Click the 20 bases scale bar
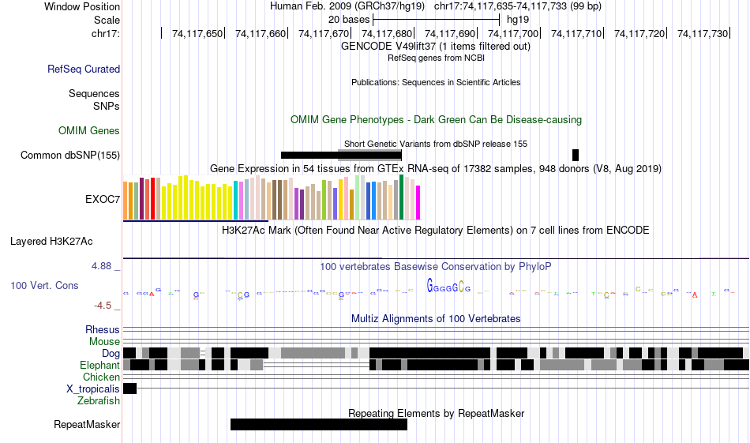 437,20
